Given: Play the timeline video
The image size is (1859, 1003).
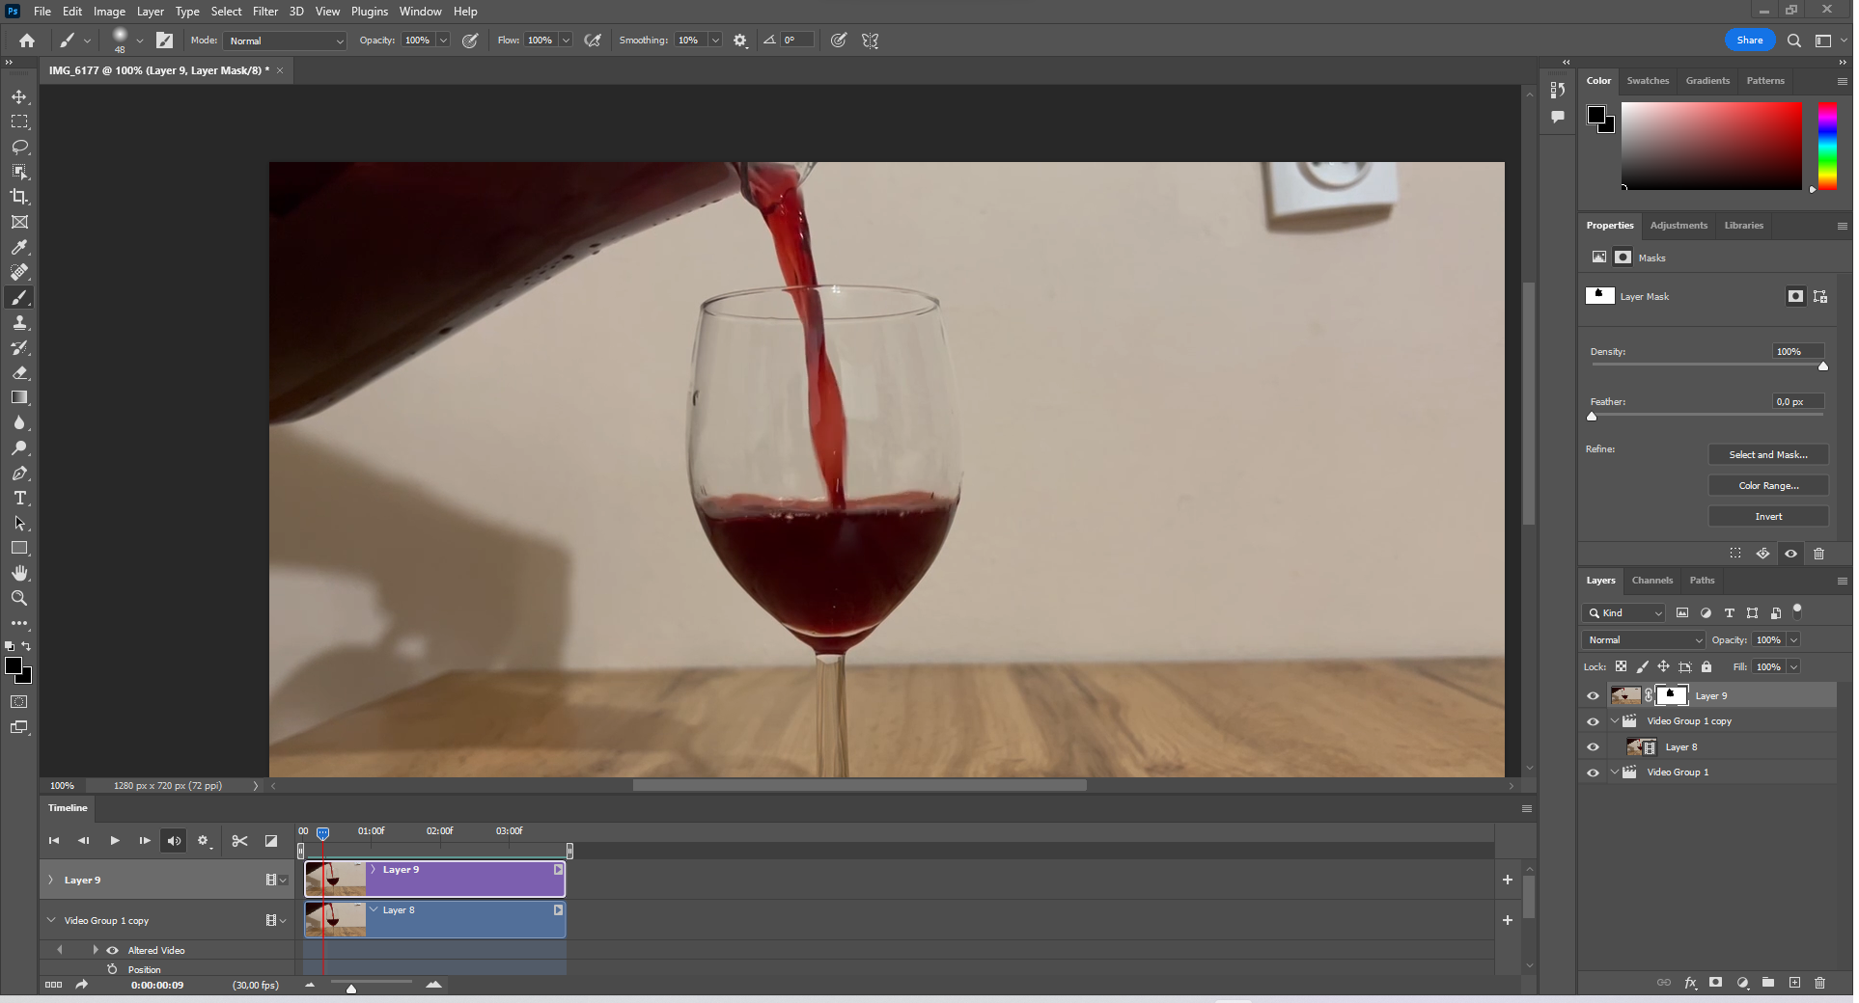Looking at the screenshot, I should [x=115, y=841].
